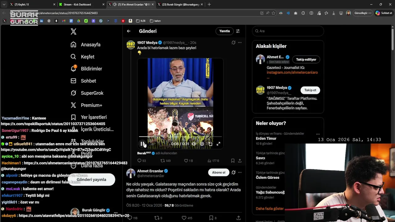Click the Grok icon on the 1907 Medya post
The image size is (395, 222).
click(234, 43)
